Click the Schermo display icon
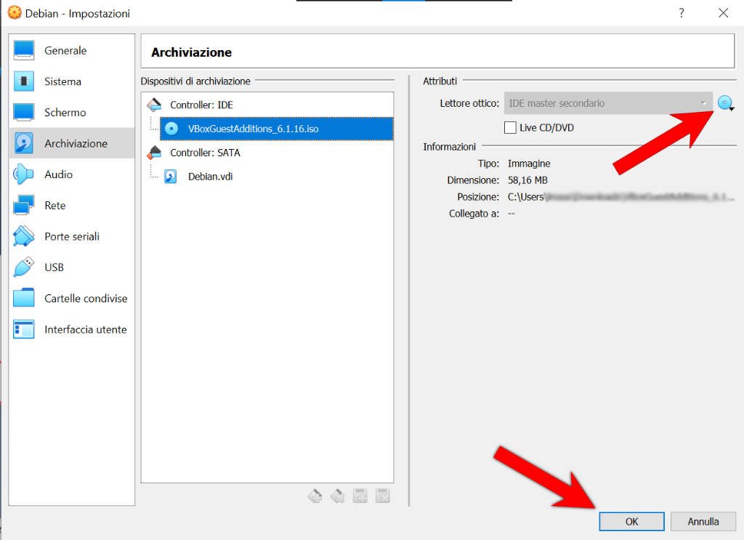The width and height of the screenshot is (744, 540). point(24,113)
